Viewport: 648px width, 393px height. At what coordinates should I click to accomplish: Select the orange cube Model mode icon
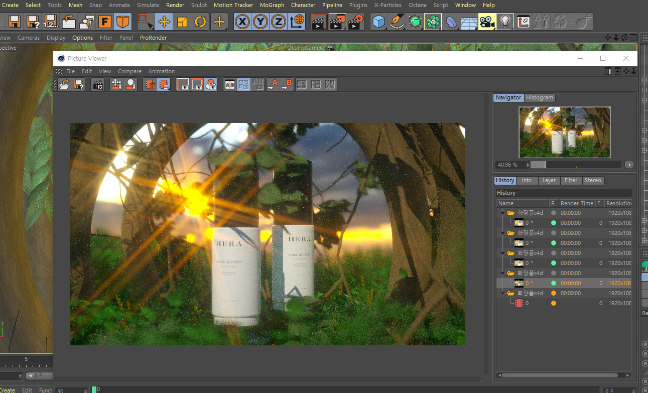pyautogui.click(x=122, y=22)
